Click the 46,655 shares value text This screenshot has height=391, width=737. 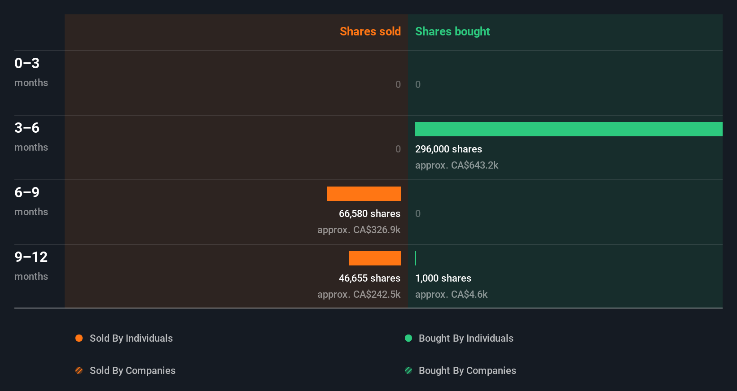(369, 278)
